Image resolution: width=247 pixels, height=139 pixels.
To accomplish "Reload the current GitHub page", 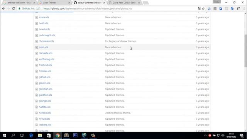I will [x=14, y=8].
